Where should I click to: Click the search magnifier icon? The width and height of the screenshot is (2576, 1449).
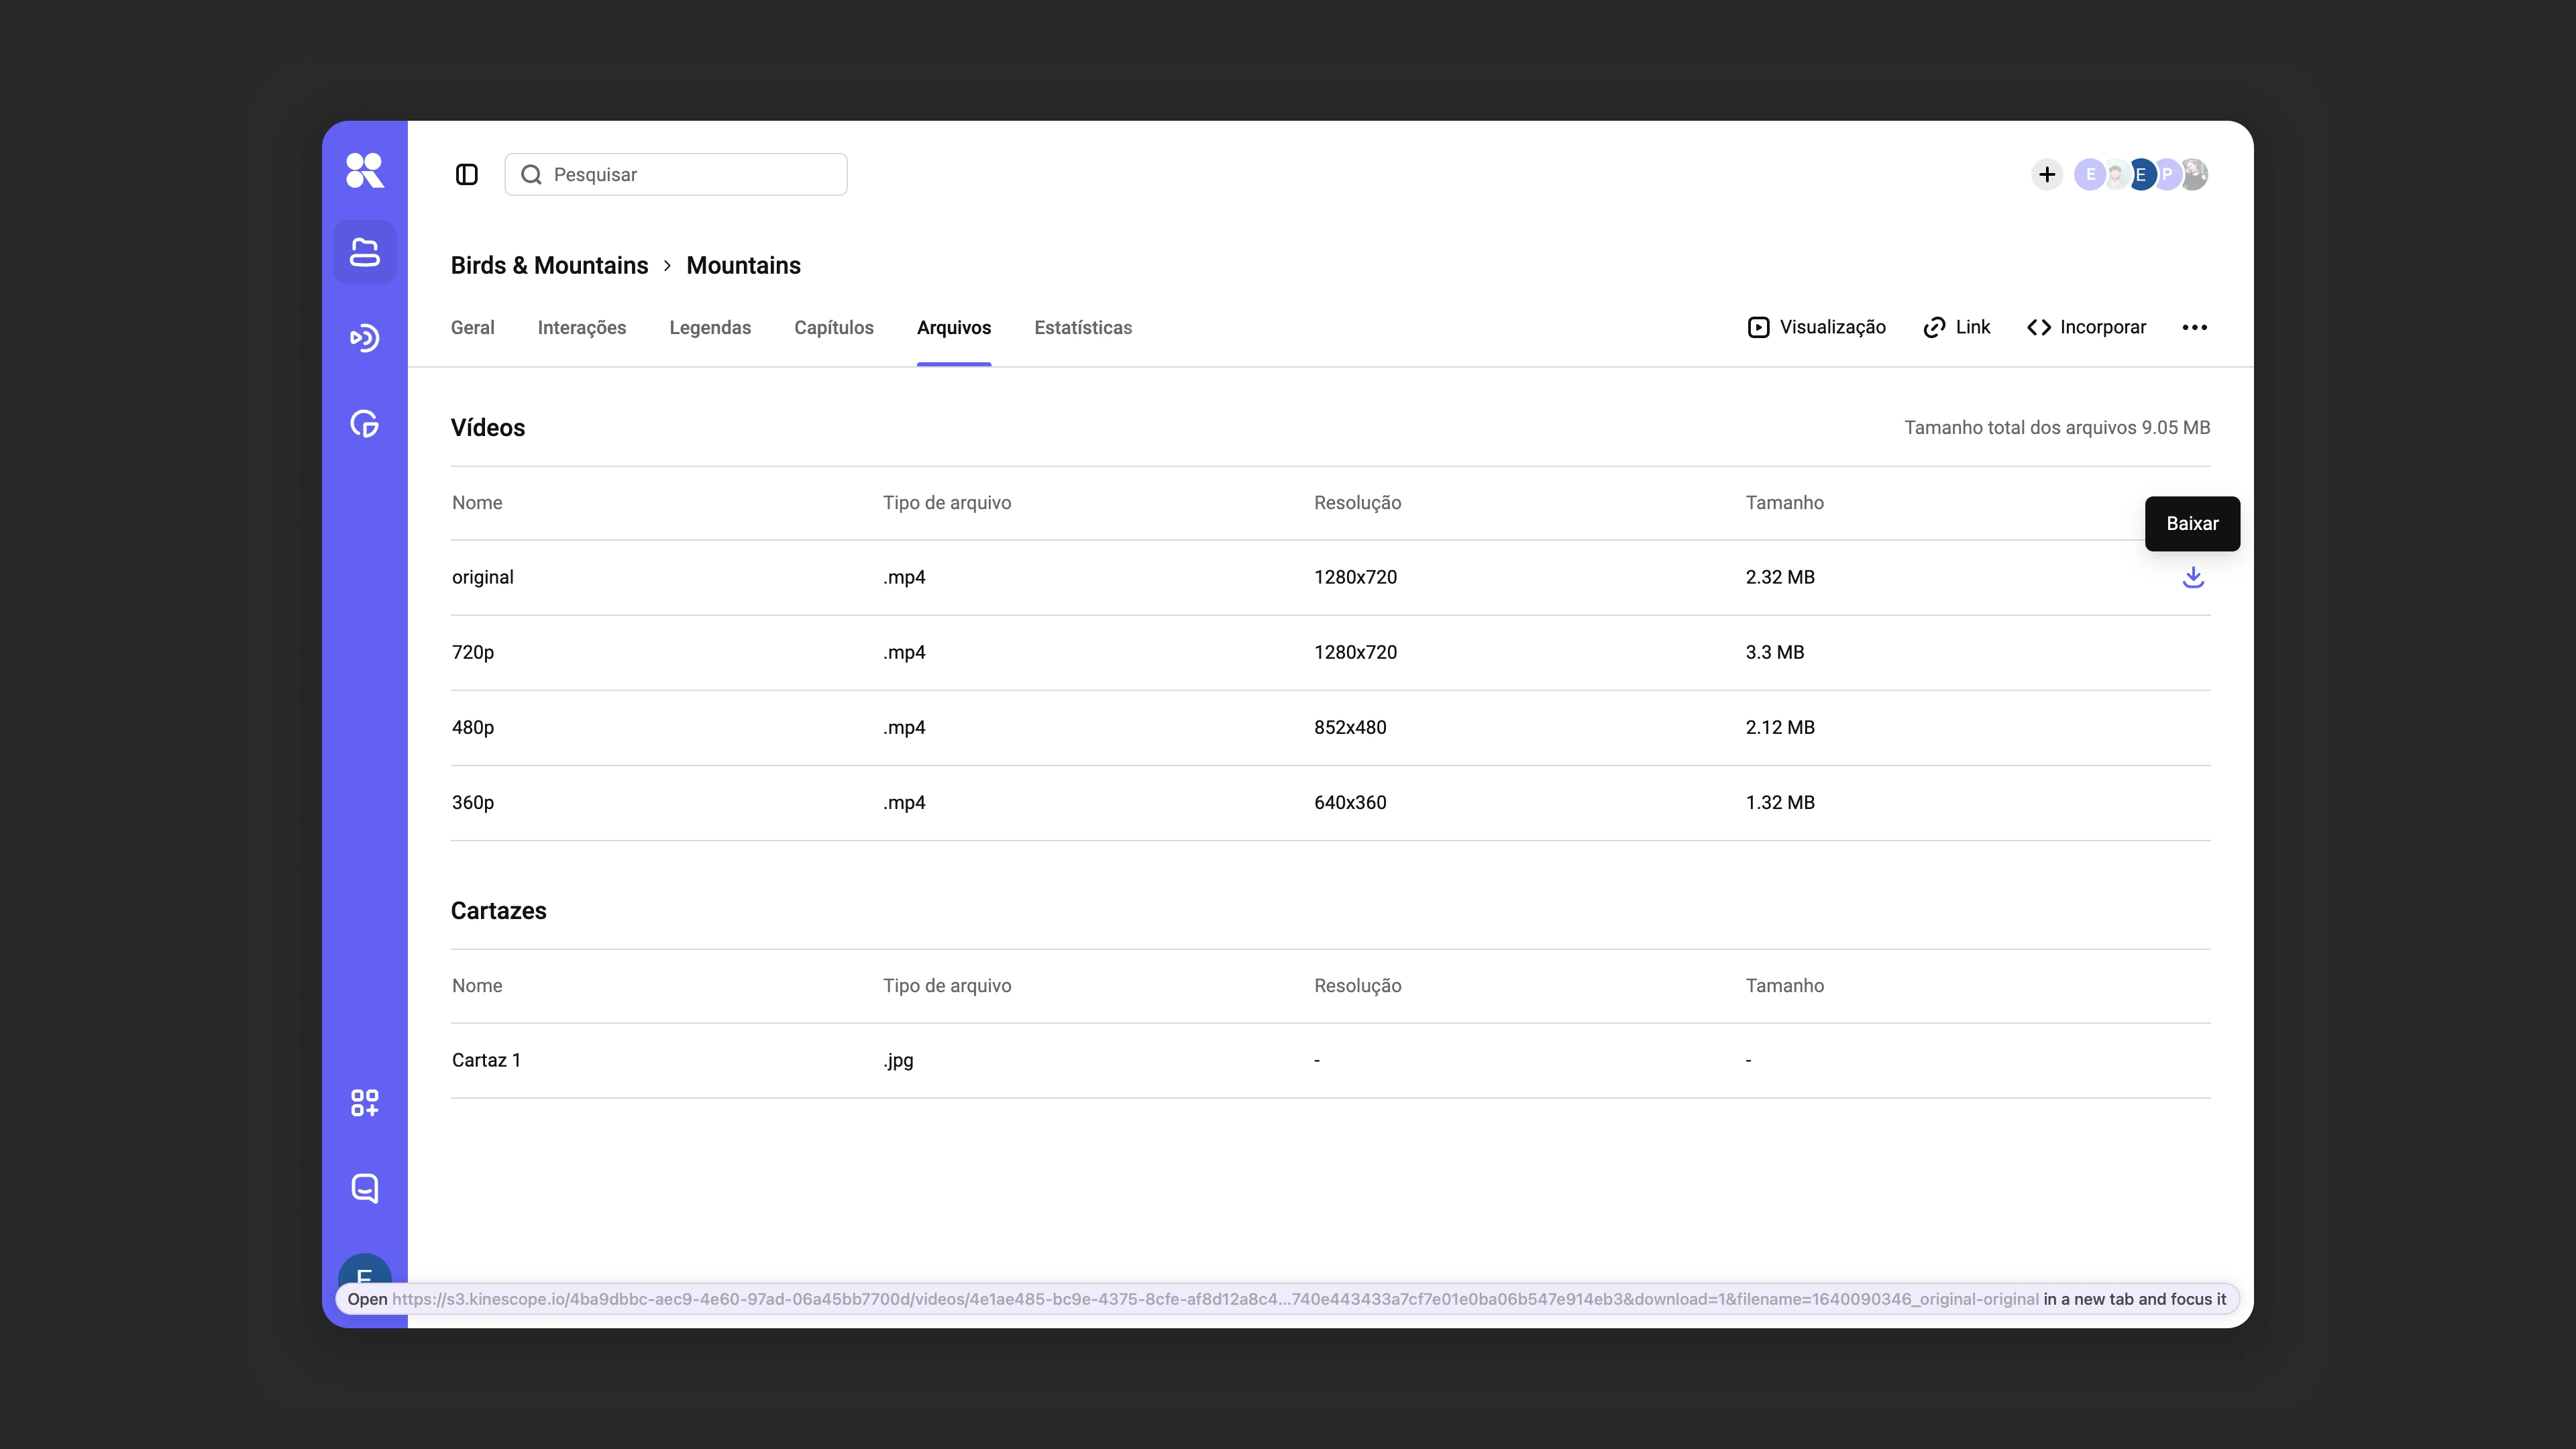[x=531, y=175]
